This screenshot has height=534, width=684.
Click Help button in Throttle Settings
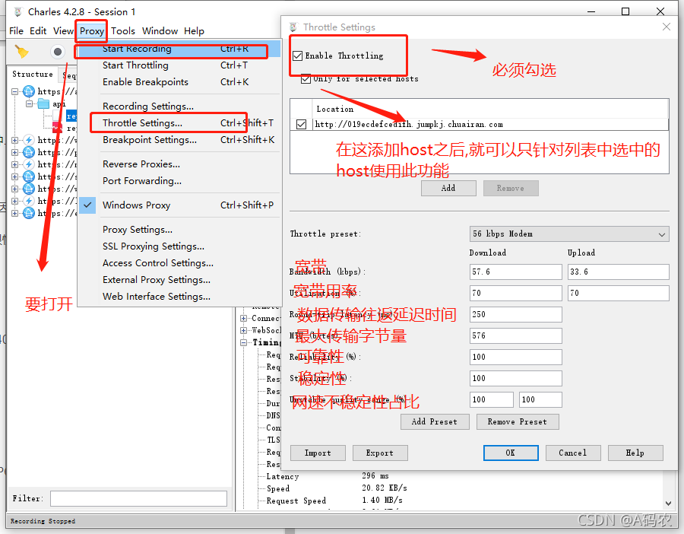click(x=635, y=453)
